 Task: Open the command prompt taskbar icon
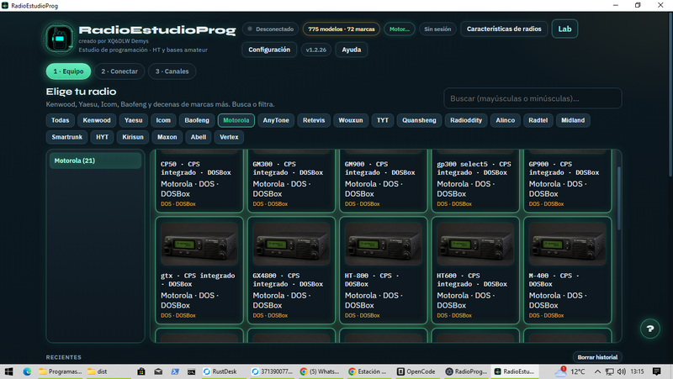[x=191, y=371]
